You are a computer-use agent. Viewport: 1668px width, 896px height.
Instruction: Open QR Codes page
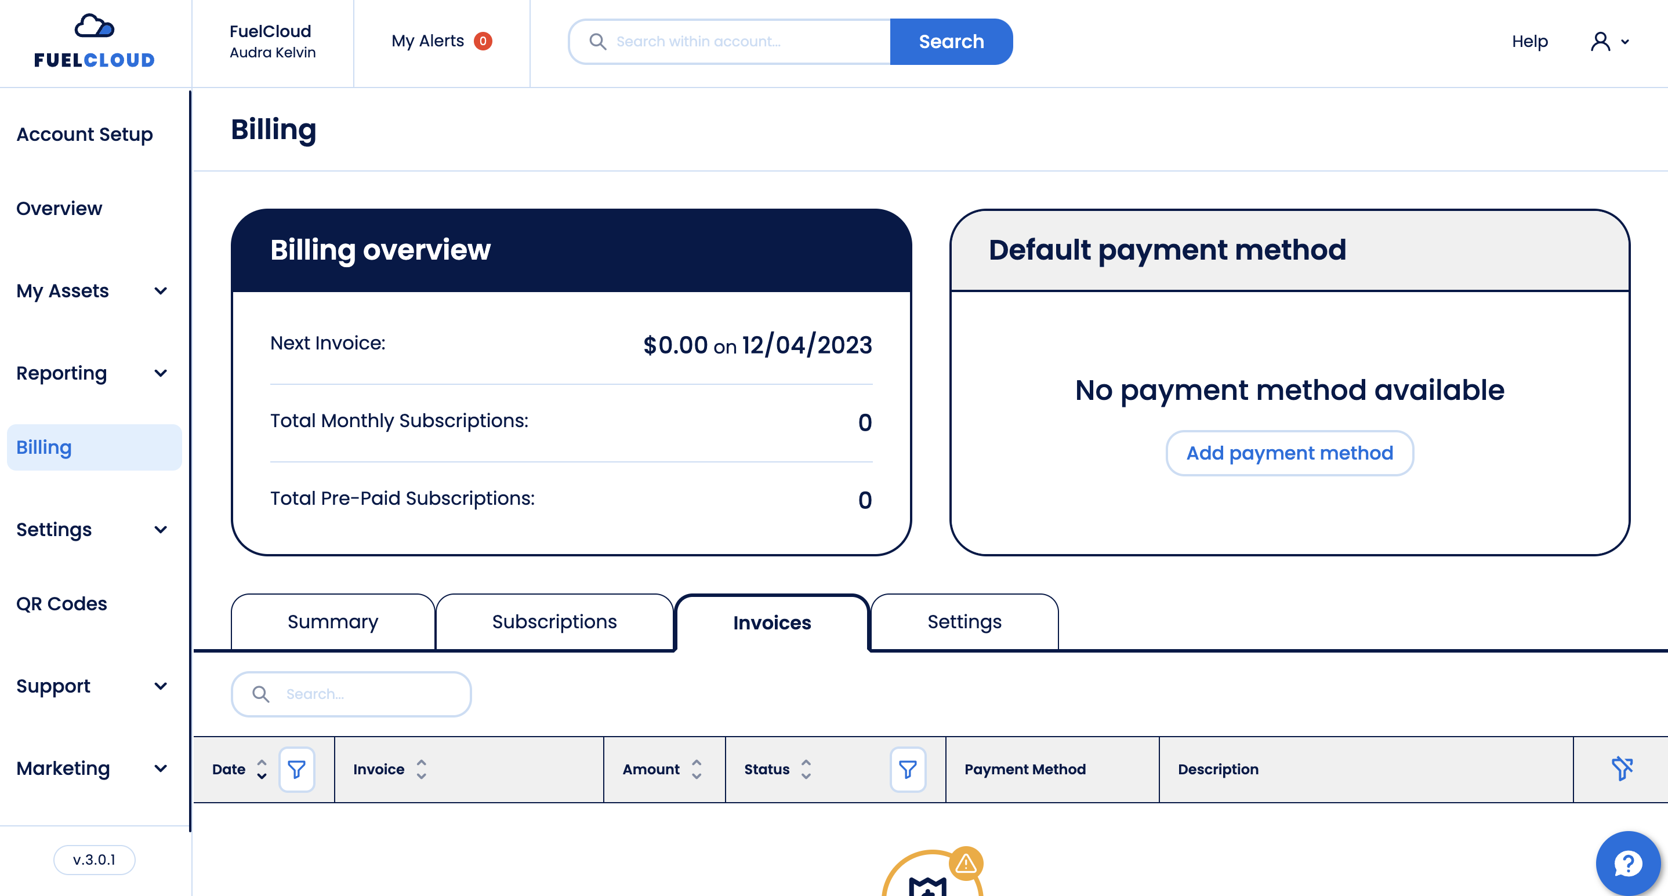(x=61, y=603)
